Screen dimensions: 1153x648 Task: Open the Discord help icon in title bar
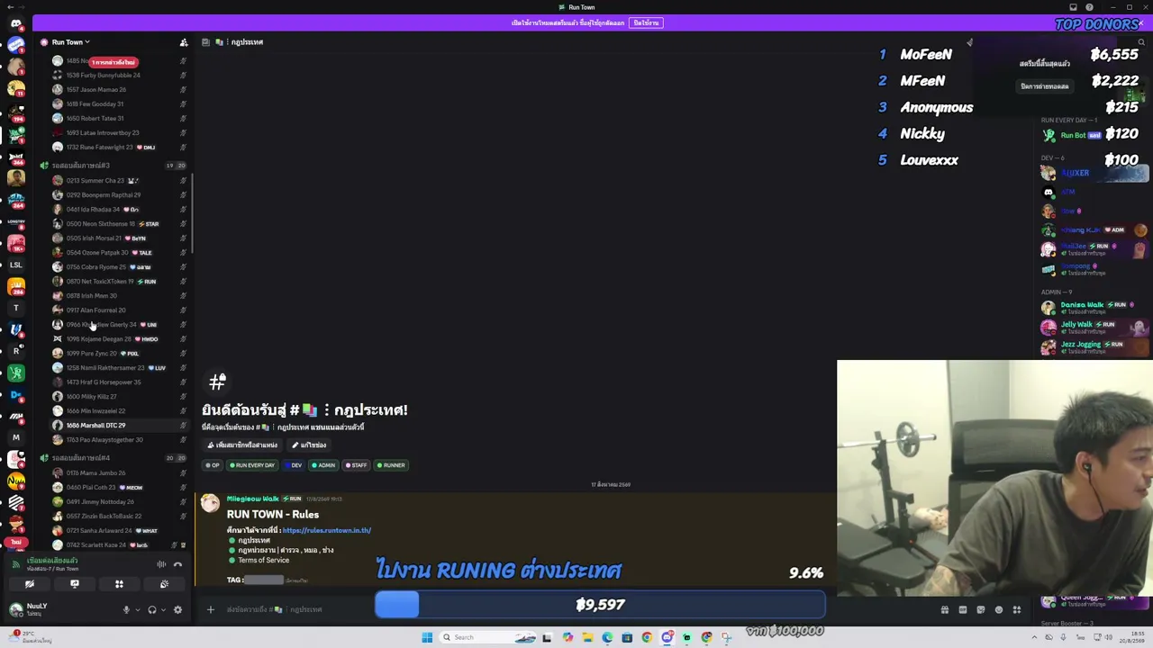click(1089, 7)
